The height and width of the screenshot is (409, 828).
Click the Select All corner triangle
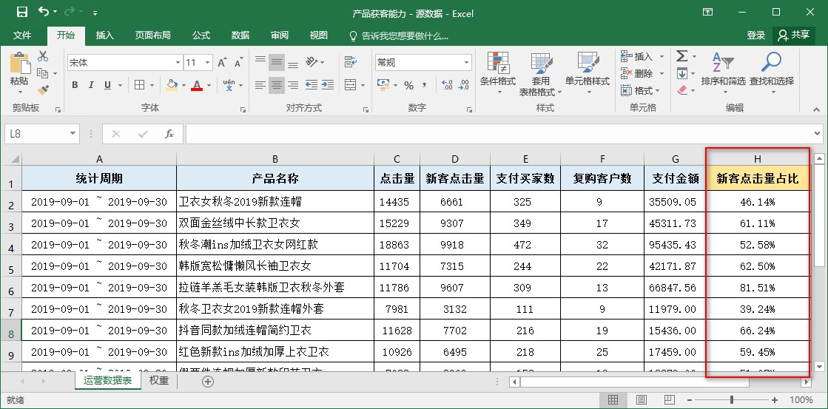tap(14, 159)
